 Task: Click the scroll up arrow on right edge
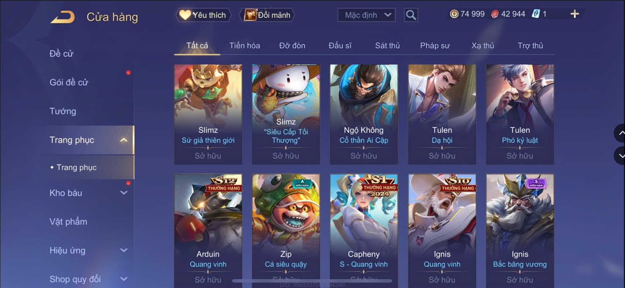pyautogui.click(x=620, y=133)
